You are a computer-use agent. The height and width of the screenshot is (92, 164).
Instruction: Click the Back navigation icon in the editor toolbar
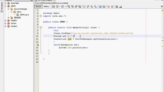(x=57, y=7)
